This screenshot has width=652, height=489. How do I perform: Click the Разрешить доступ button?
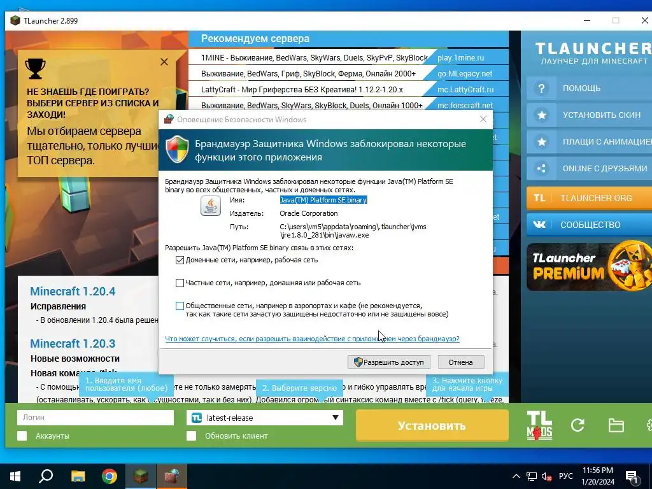(389, 362)
